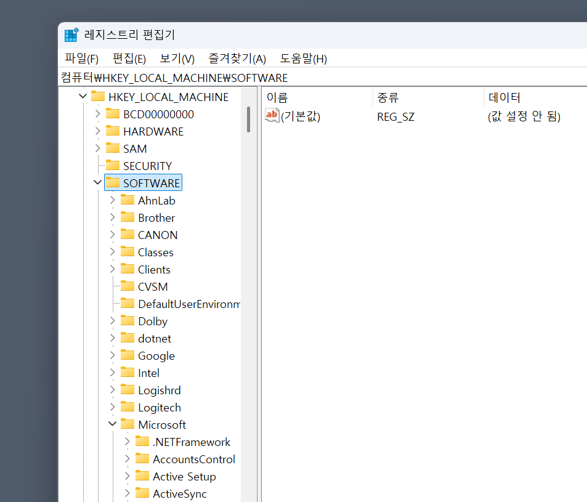Expand the Brother key
This screenshot has width=587, height=502.
(x=112, y=217)
